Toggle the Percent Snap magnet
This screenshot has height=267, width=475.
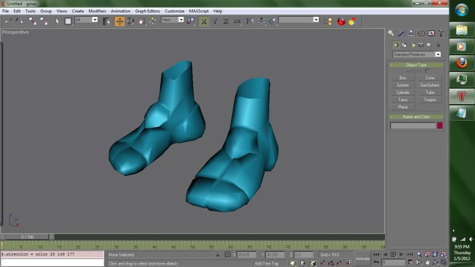pos(339,263)
